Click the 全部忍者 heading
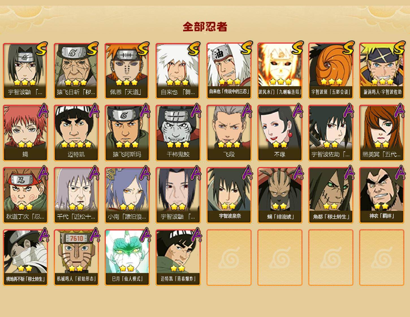The height and width of the screenshot is (317, 410). tap(205, 27)
